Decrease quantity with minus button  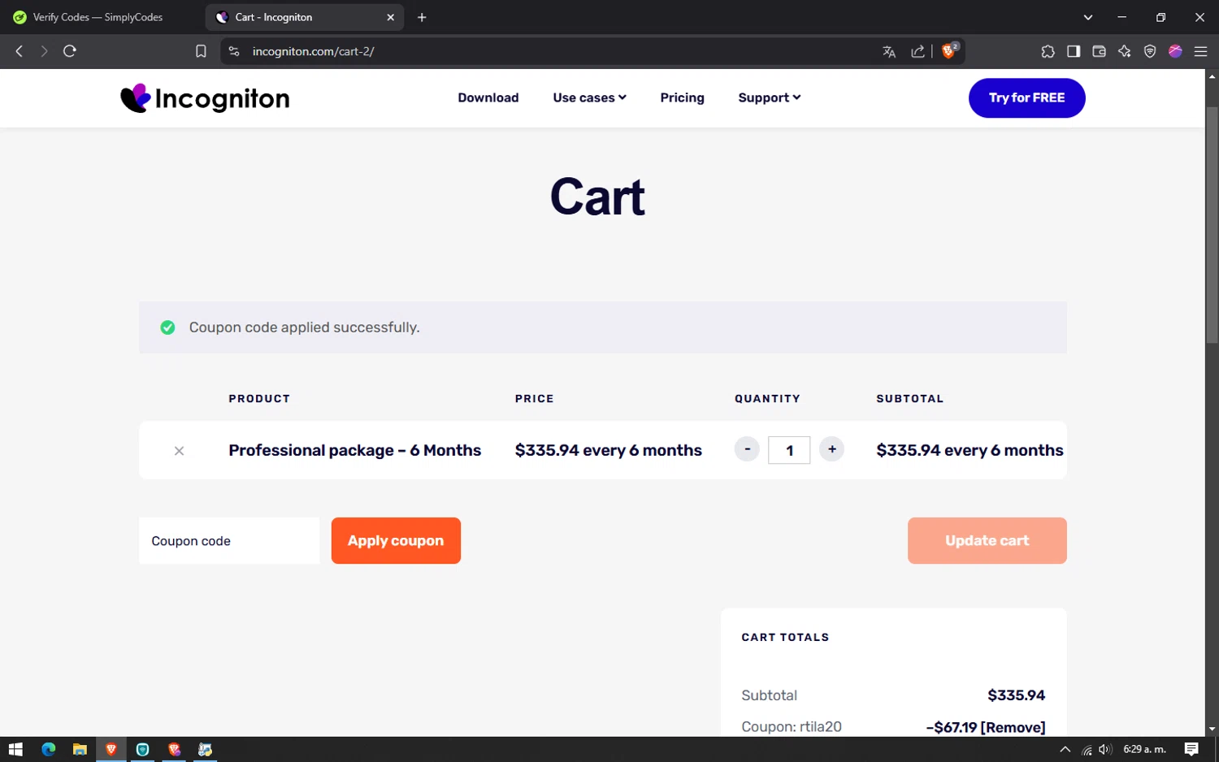[x=747, y=449]
